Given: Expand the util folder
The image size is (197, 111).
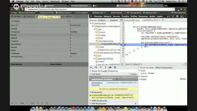Looking at the screenshot, I should tap(96, 38).
